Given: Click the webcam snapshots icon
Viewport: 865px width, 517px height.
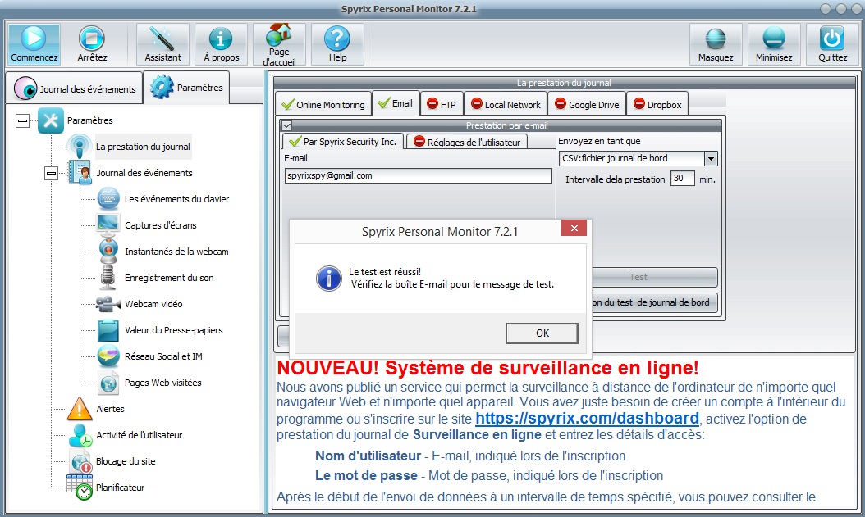Looking at the screenshot, I should coord(108,252).
